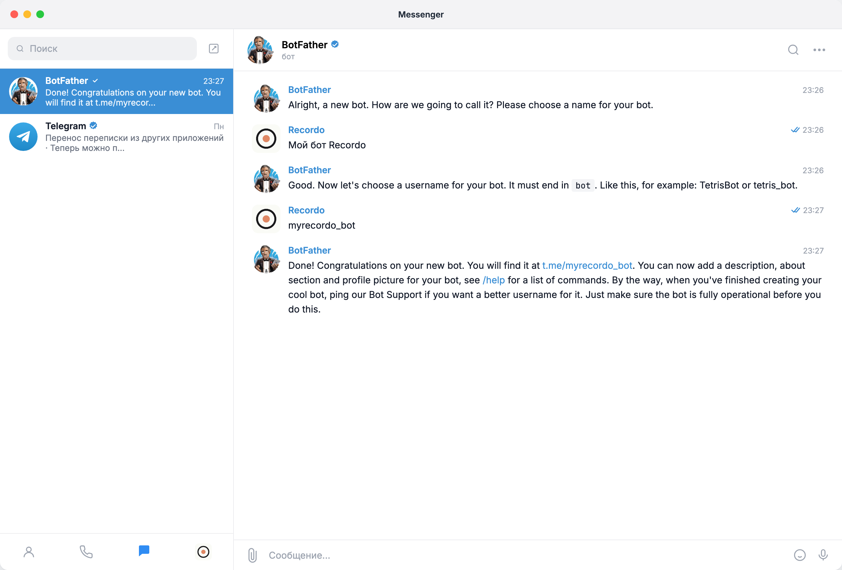
Task: Select the Chats bubble tab
Action: (144, 551)
